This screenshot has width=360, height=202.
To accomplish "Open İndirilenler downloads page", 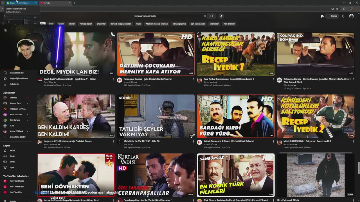I will [17, 84].
